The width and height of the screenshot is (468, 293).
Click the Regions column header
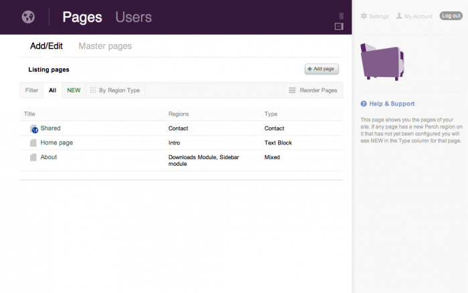[179, 114]
